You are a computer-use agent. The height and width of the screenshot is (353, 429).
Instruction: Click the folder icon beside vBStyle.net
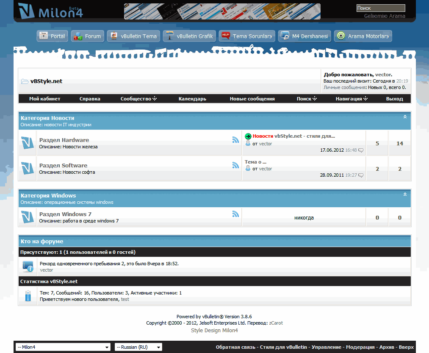click(x=25, y=81)
